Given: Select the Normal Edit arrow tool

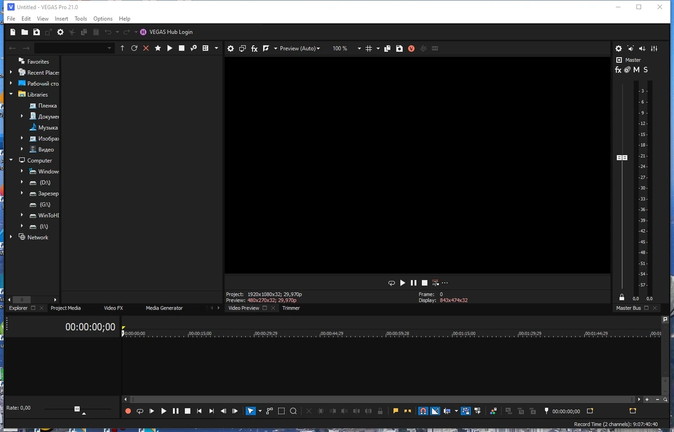Looking at the screenshot, I should click(251, 411).
